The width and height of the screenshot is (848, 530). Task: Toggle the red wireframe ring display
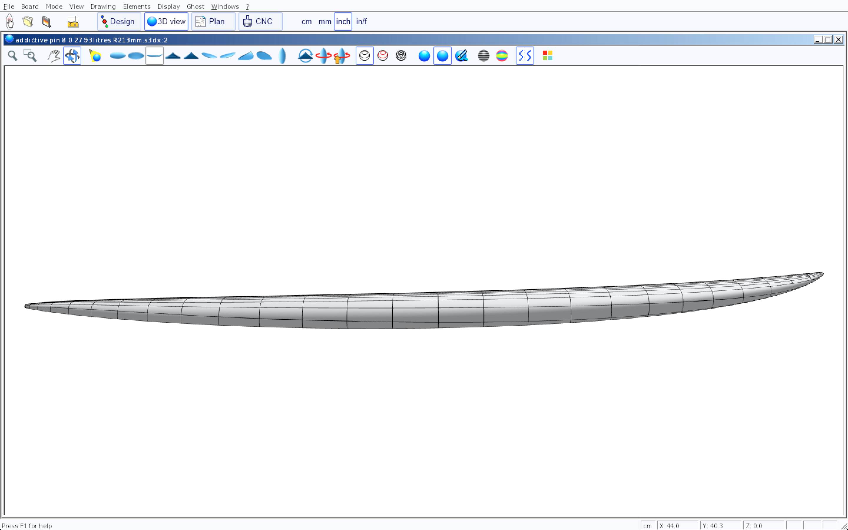[383, 56]
